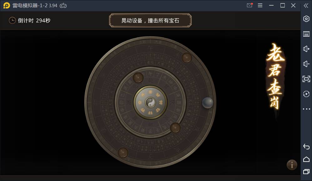Open emulator settings gear icon
The width and height of the screenshot is (312, 181).
[306, 19]
